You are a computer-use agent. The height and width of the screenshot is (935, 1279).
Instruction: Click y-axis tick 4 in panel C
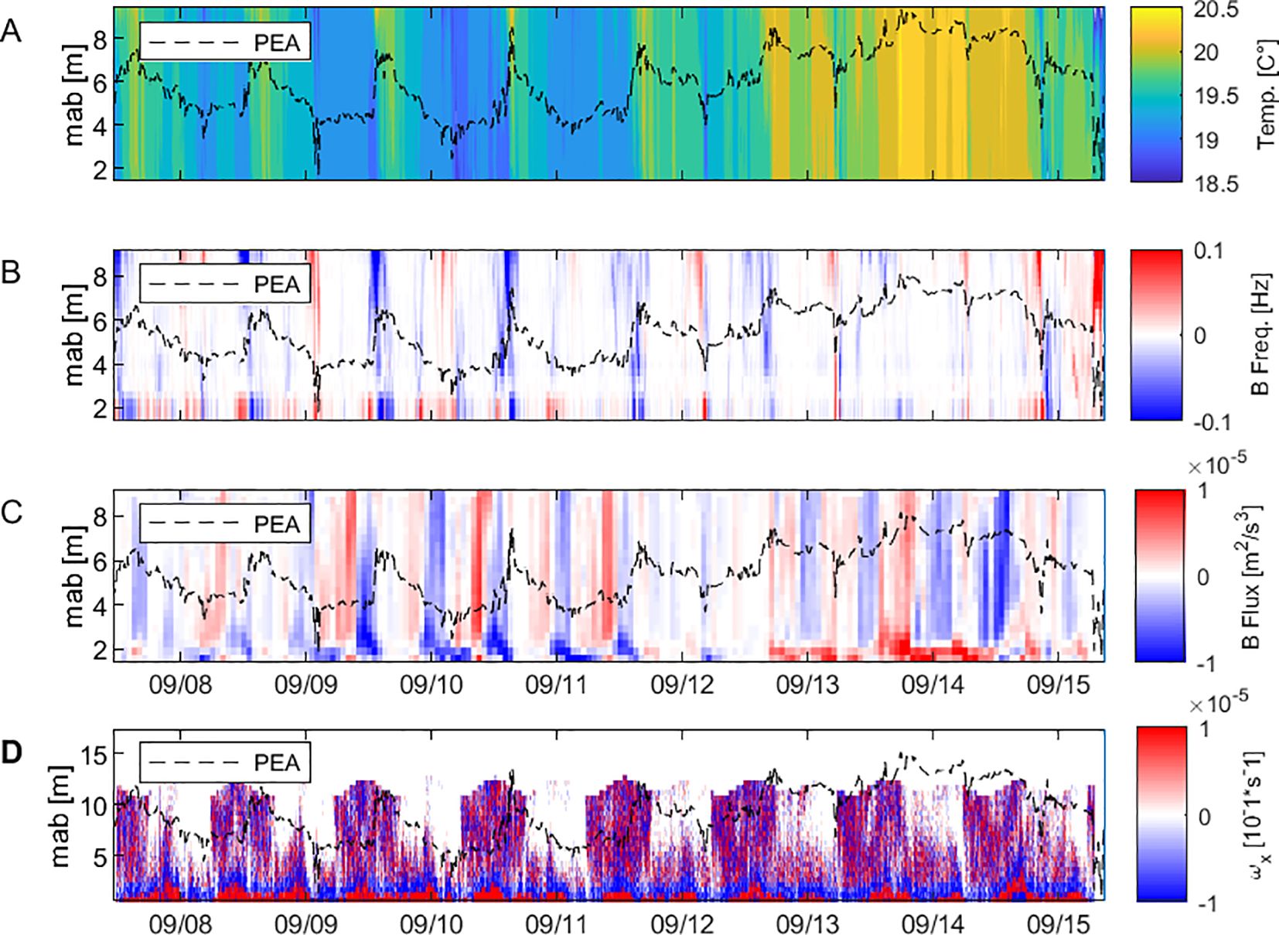(100, 606)
